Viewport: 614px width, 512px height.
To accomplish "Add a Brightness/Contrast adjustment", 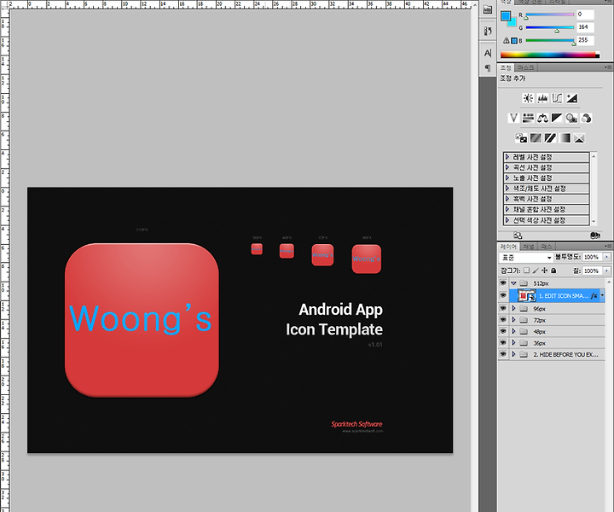I will click(528, 98).
